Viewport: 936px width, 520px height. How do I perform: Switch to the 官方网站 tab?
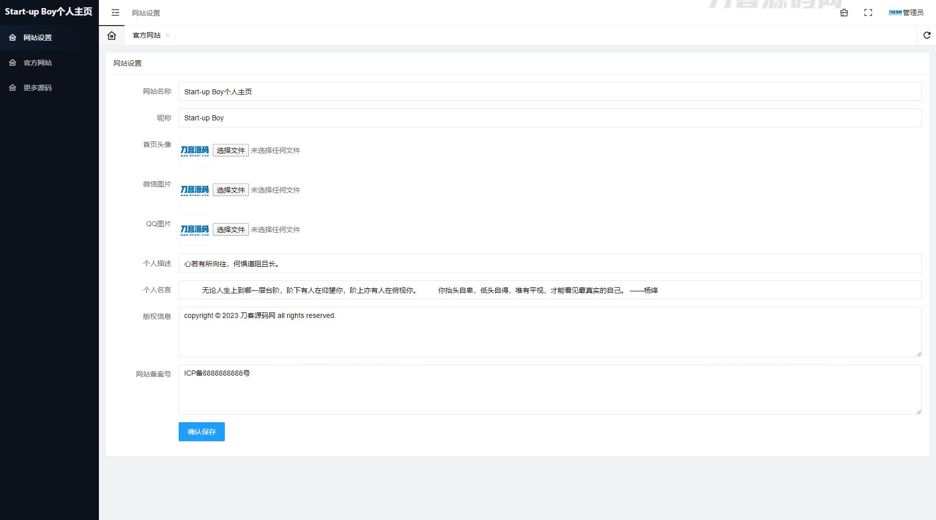point(147,35)
